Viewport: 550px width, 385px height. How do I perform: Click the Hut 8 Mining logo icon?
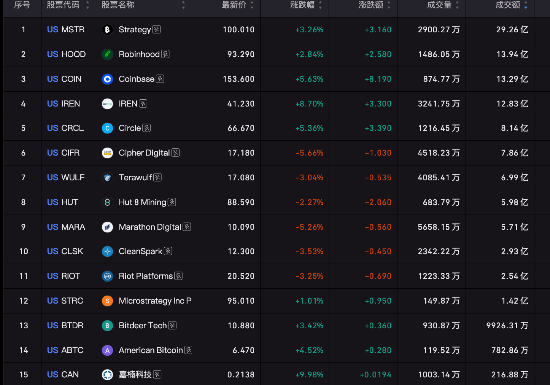click(107, 202)
